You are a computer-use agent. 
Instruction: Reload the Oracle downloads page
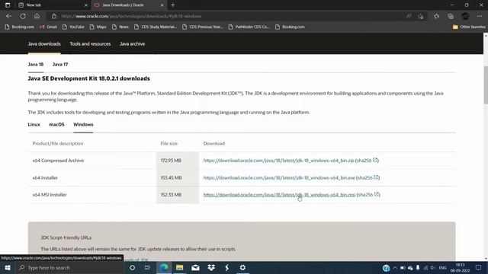pyautogui.click(x=23, y=16)
